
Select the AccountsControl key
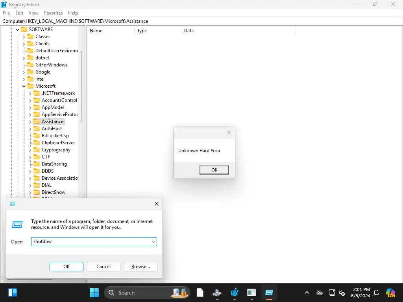pos(59,100)
